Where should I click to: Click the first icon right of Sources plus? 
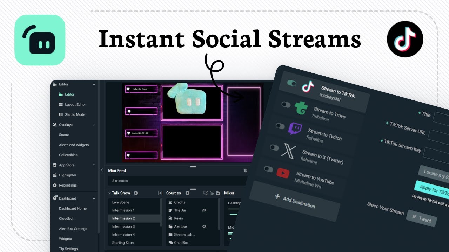coord(206,193)
